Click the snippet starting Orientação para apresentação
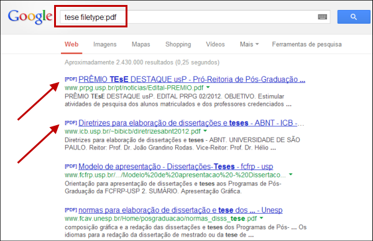This screenshot has width=373, height=241. 173,187
